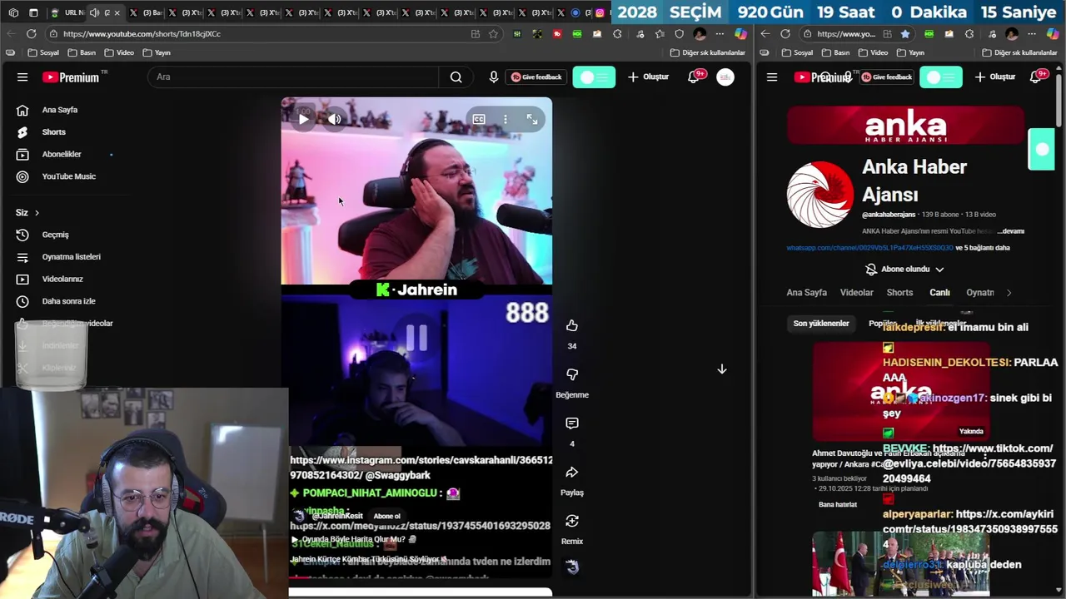Open Shorts player three-dot more menu
The image size is (1066, 599).
point(506,120)
